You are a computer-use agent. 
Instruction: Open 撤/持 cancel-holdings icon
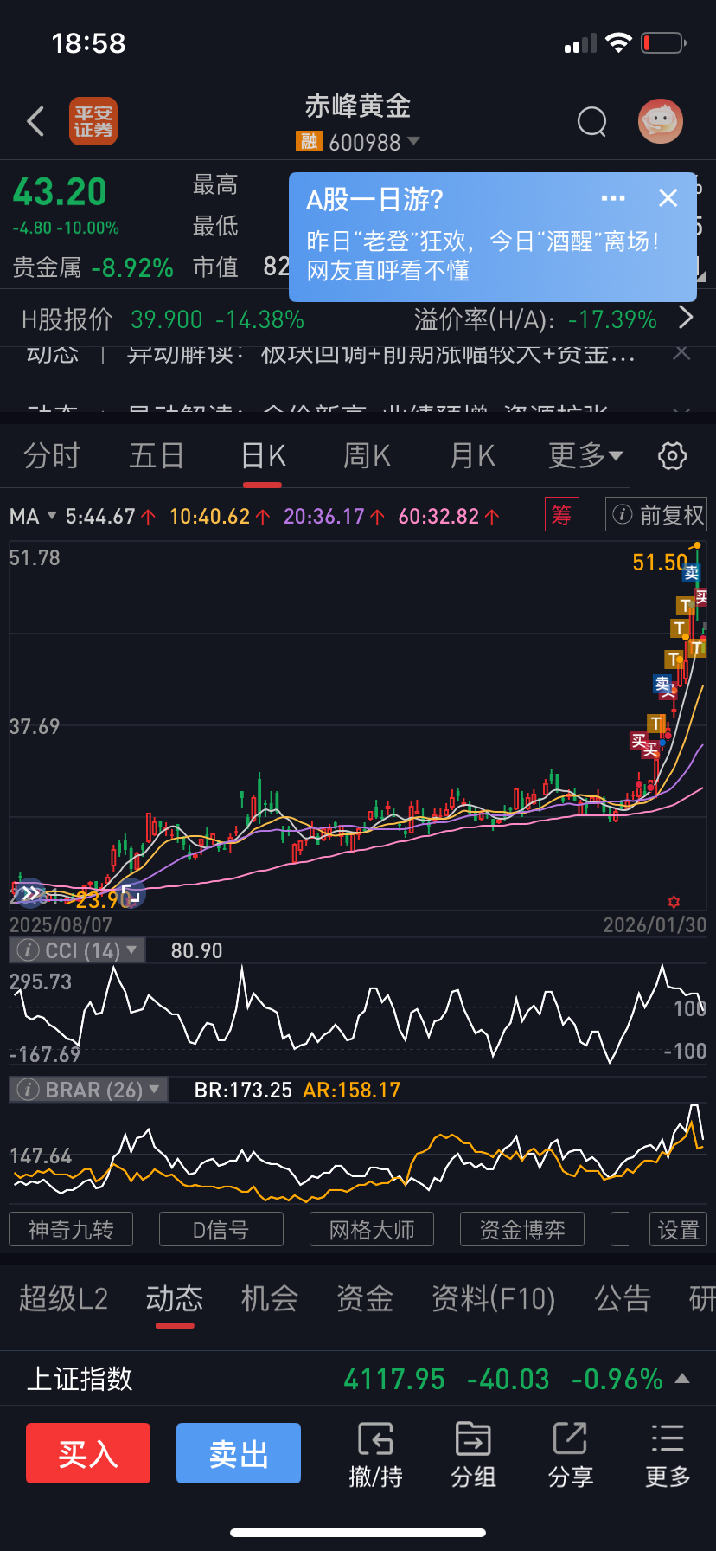point(375,1454)
